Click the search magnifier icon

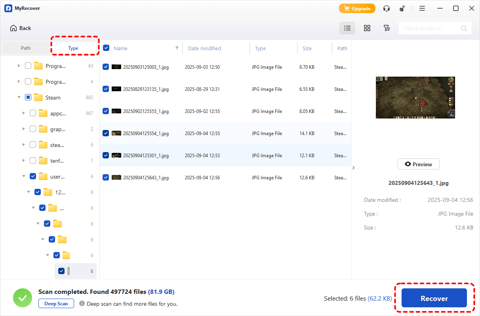[x=464, y=28]
